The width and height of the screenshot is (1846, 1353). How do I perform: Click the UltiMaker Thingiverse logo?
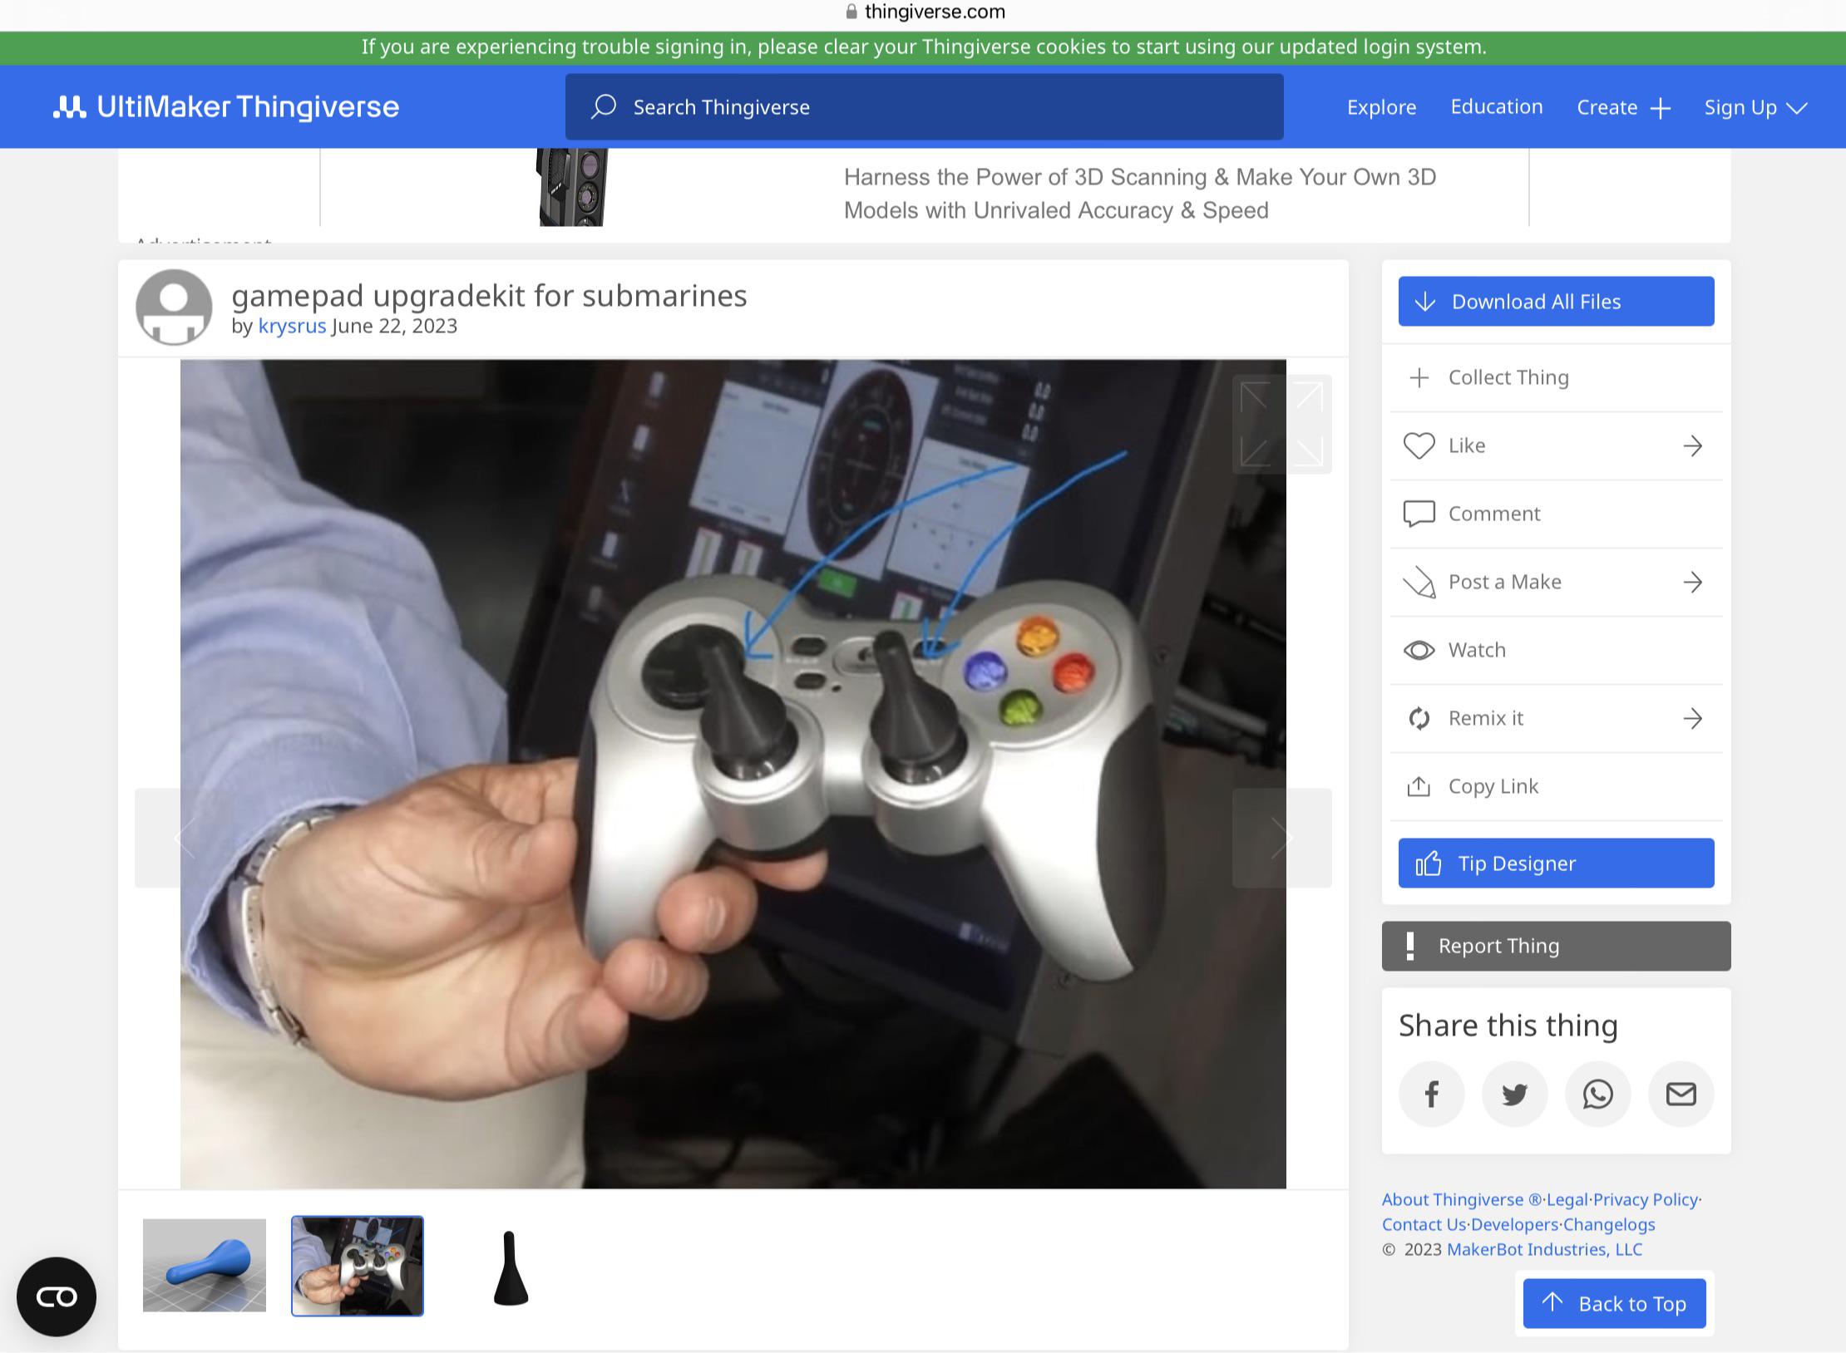click(x=226, y=107)
